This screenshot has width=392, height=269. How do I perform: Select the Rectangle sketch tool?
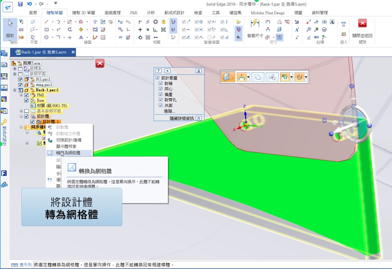pyautogui.click(x=47, y=30)
